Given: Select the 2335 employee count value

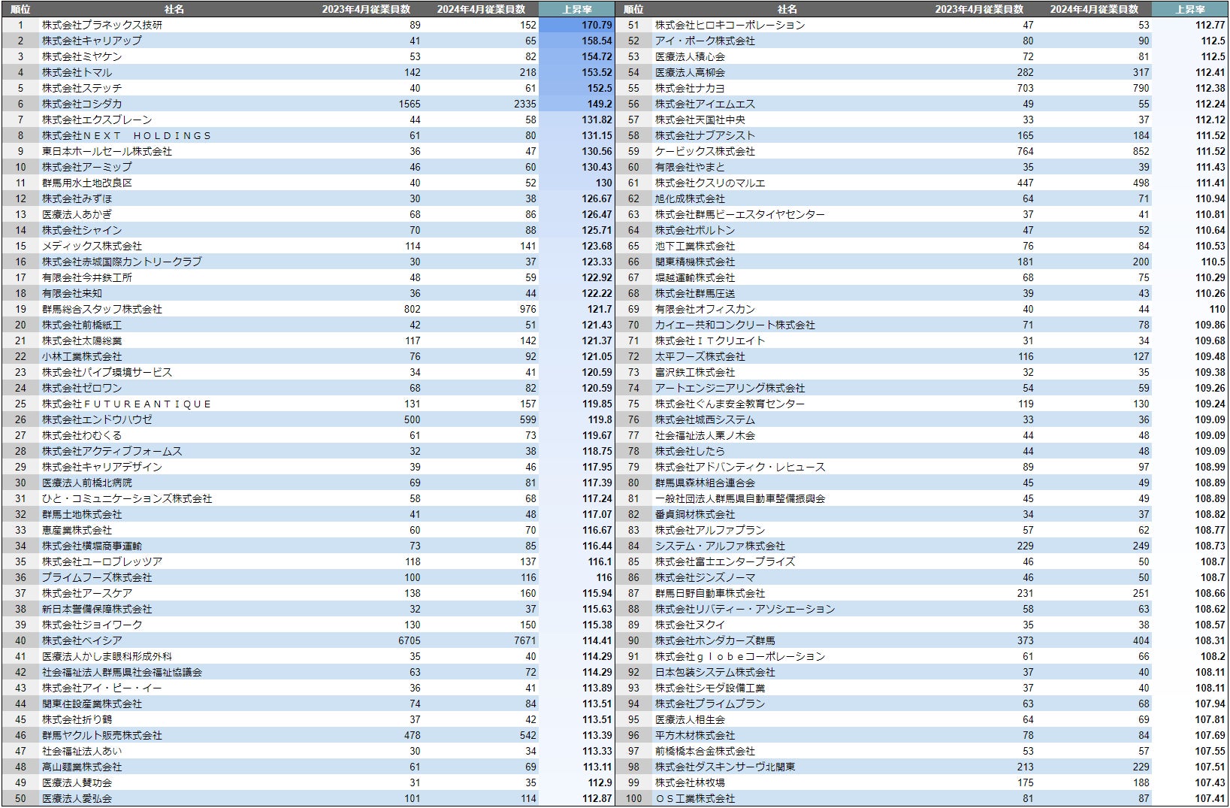Looking at the screenshot, I should coord(525,104).
